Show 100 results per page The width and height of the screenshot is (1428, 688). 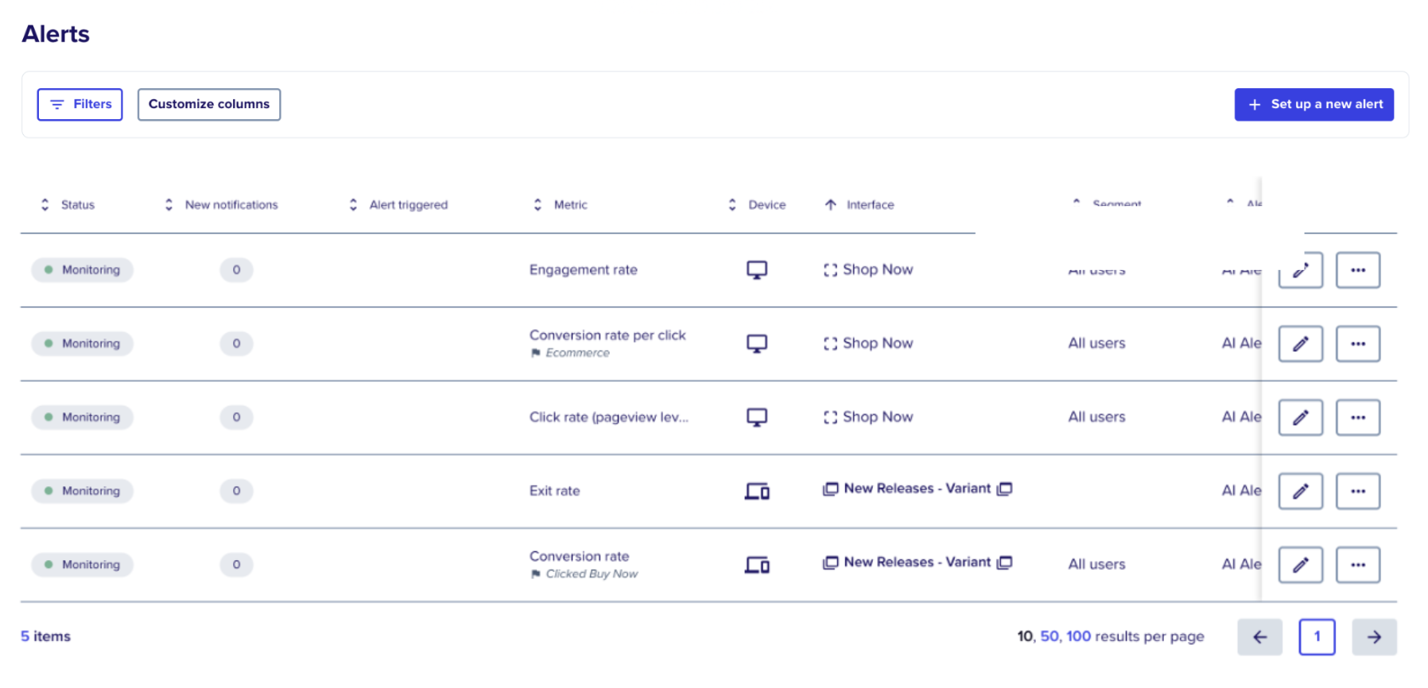(1078, 636)
